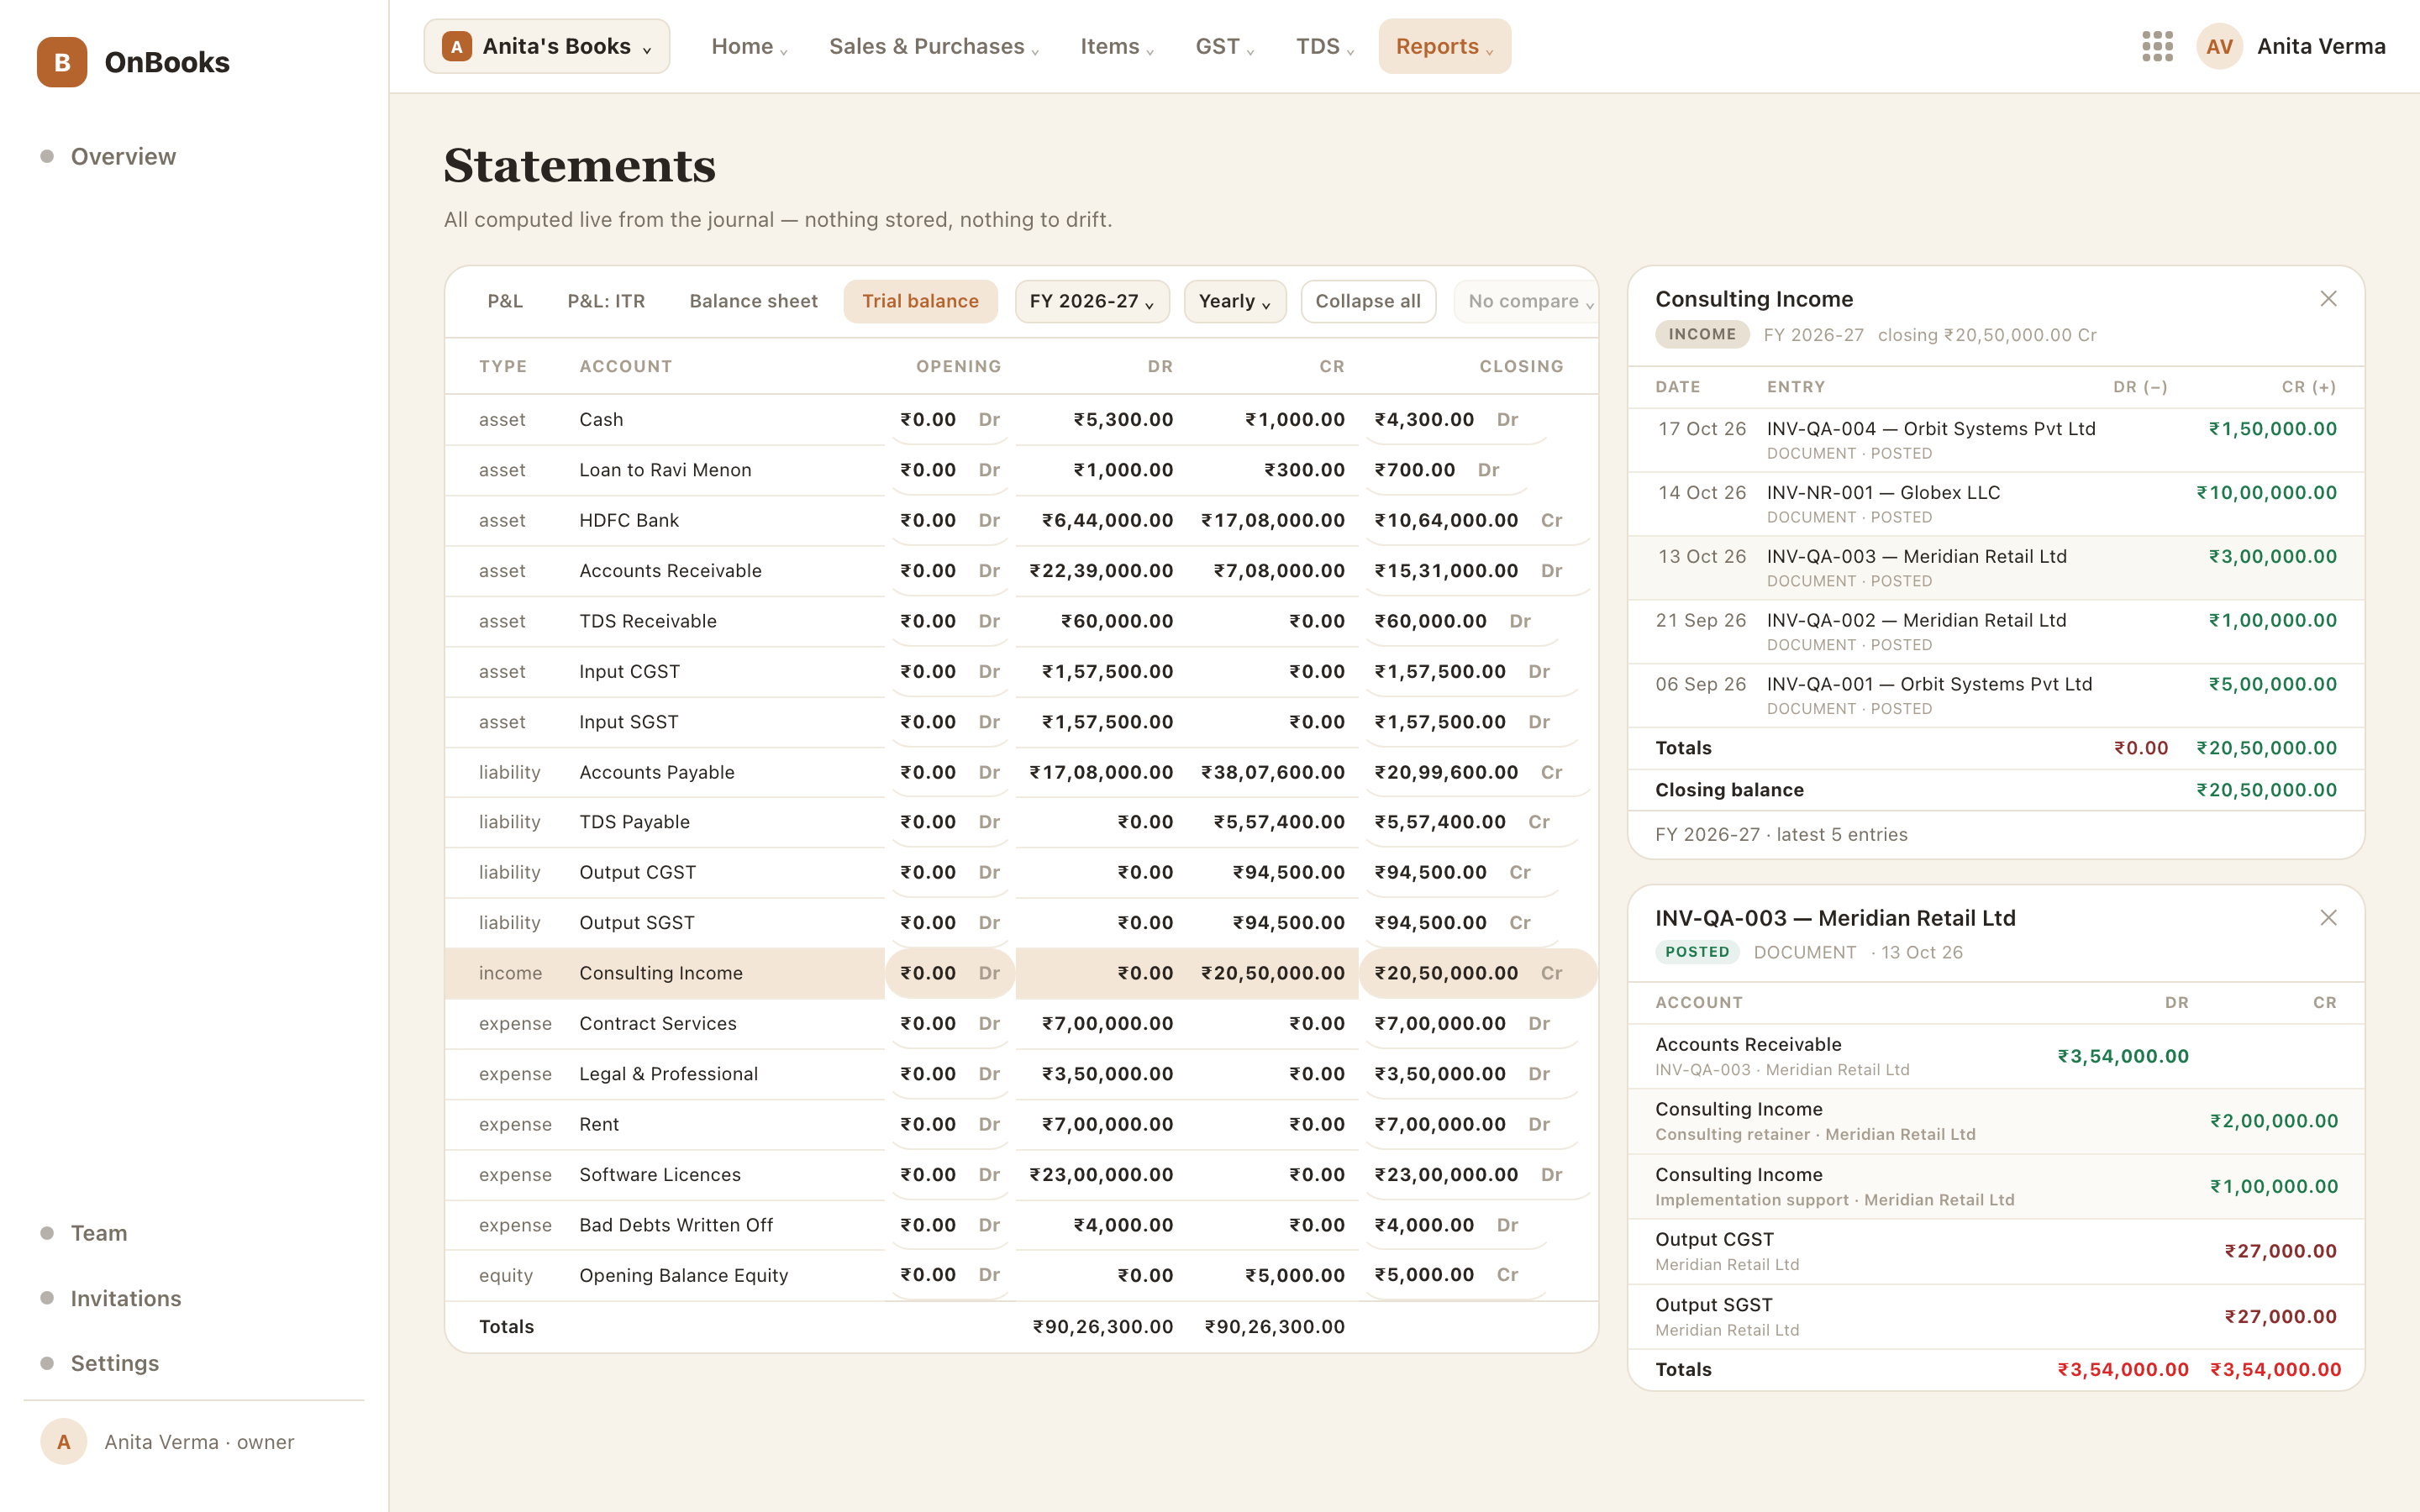Image resolution: width=2420 pixels, height=1512 pixels.
Task: Open the GST menu
Action: click(x=1224, y=46)
